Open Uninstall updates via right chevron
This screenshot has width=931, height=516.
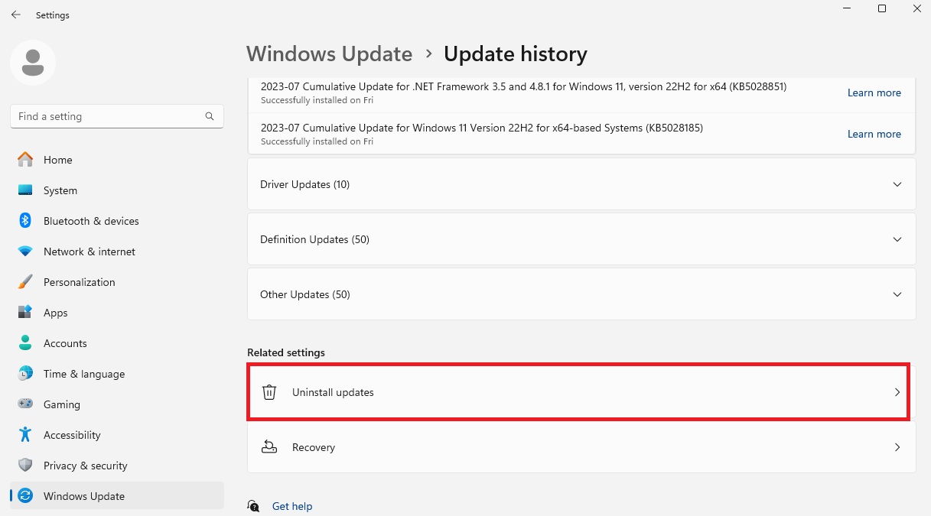tap(897, 392)
